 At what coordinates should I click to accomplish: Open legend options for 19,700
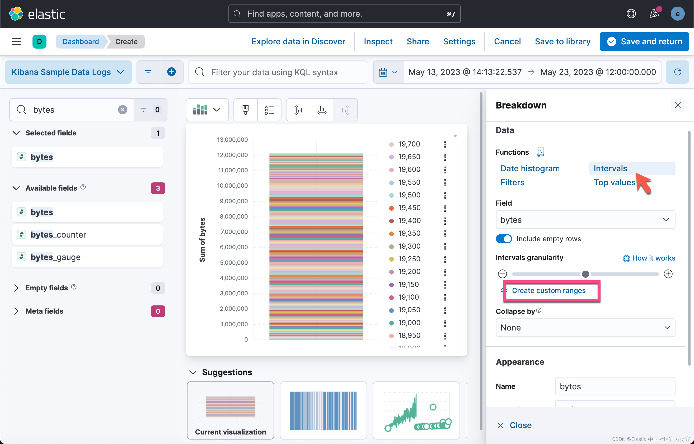coord(445,144)
